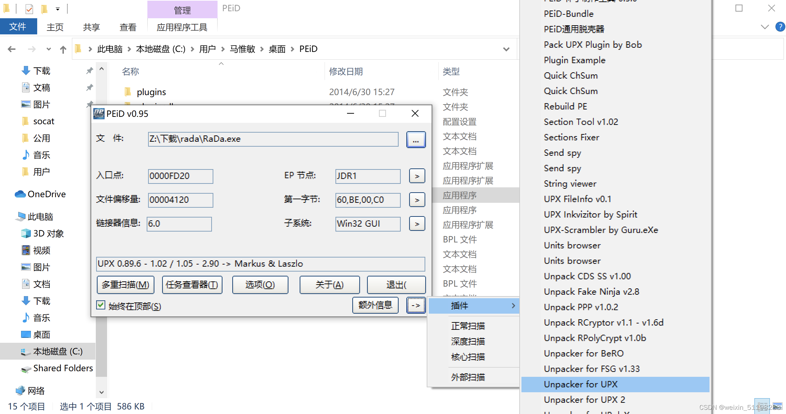Switch to the 查看 ribbon tab
This screenshot has height=414, width=786.
tap(128, 27)
